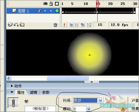Expand the 动作 panel

click(12, 86)
